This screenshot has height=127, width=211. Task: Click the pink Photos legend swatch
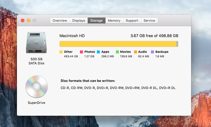click(x=81, y=52)
